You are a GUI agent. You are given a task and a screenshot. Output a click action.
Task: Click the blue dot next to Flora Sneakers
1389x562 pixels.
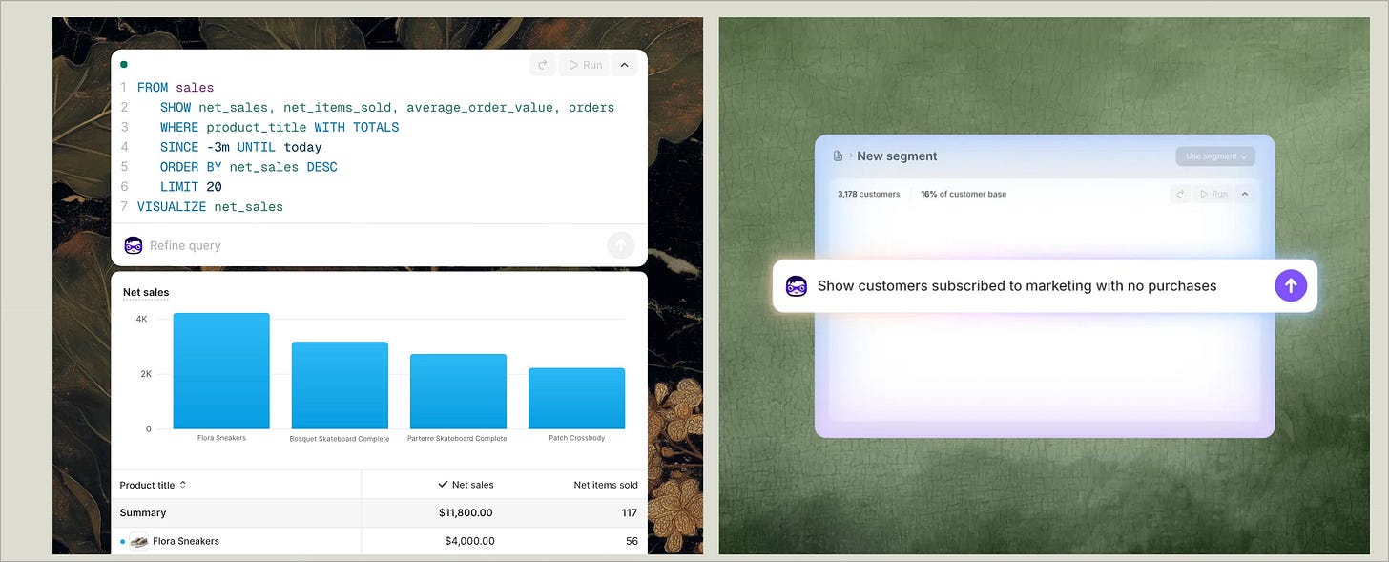(122, 540)
